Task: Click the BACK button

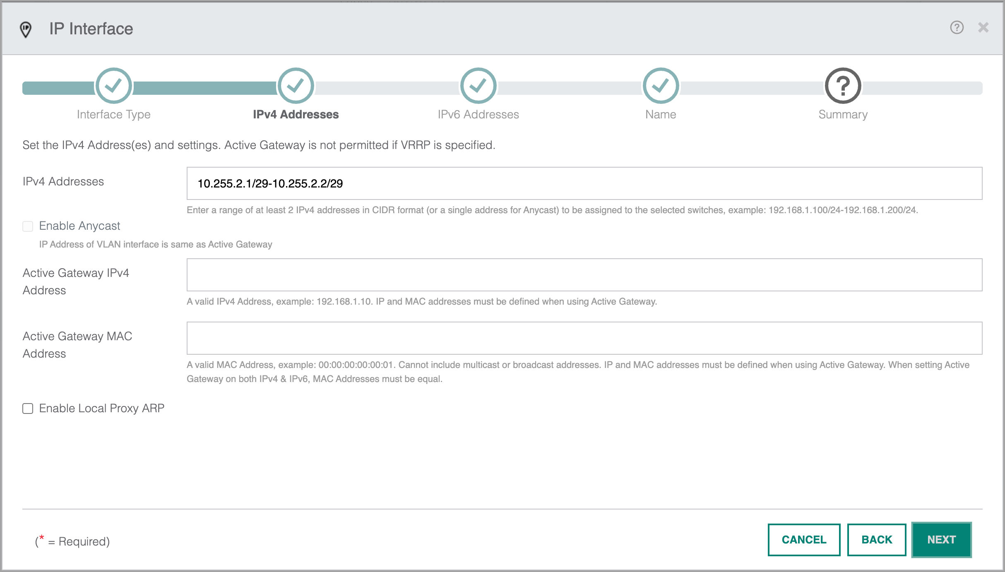Action: 877,540
